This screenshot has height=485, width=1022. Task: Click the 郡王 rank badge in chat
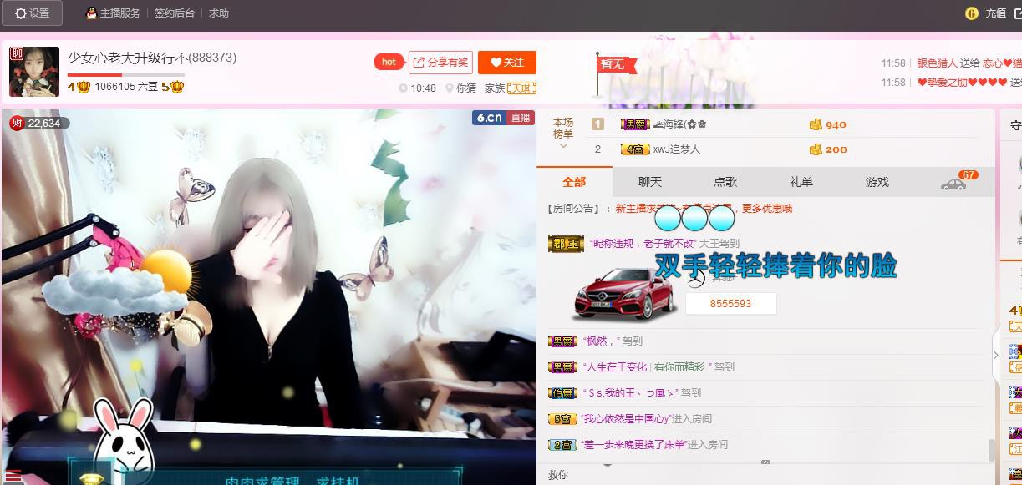click(566, 244)
